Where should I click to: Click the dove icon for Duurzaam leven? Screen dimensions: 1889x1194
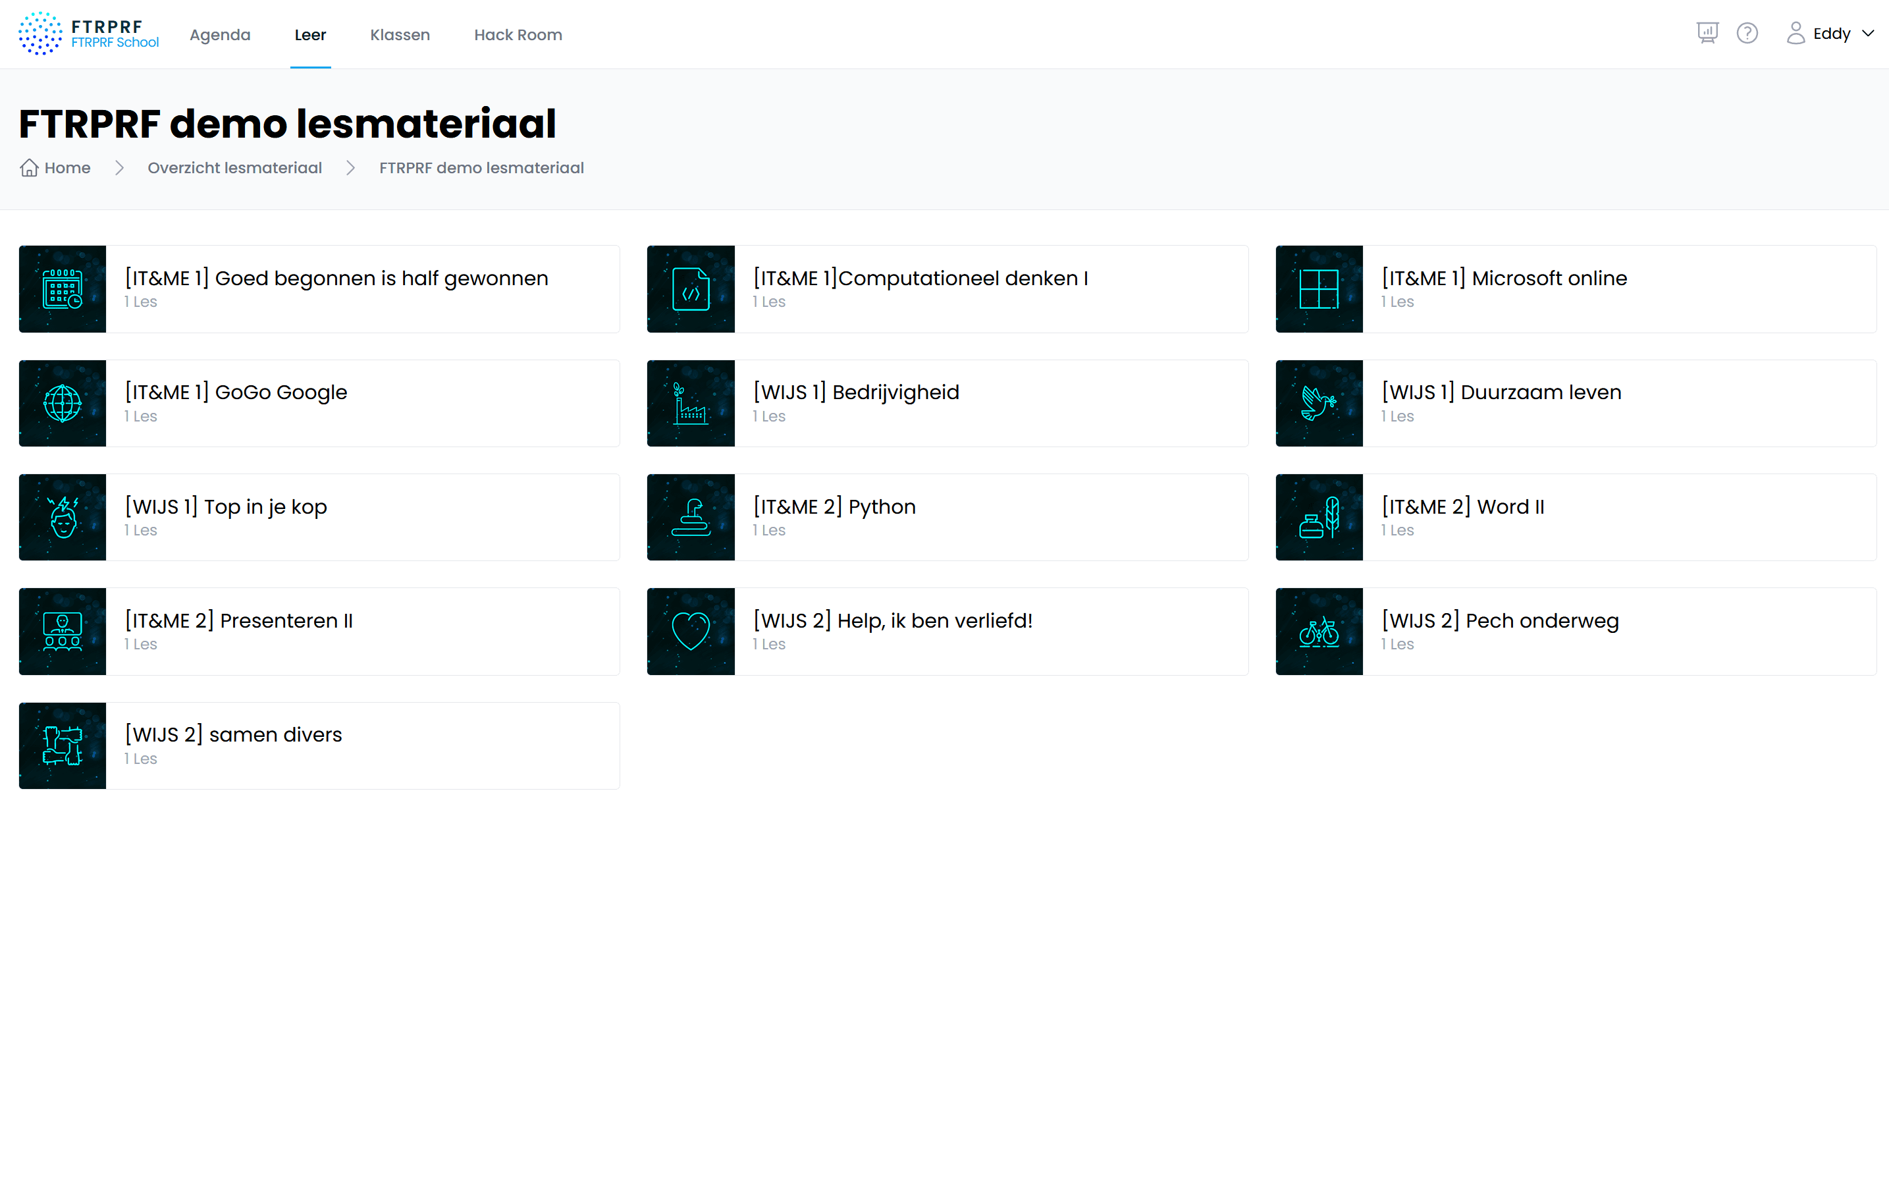pyautogui.click(x=1319, y=403)
